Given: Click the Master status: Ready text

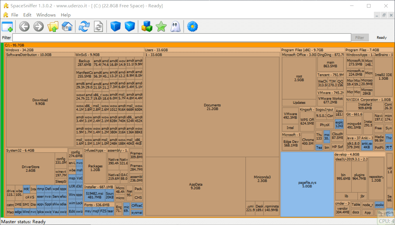Looking at the screenshot, I should point(24,222).
